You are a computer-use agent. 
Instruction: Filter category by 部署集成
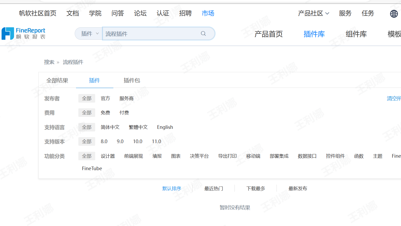click(x=279, y=156)
